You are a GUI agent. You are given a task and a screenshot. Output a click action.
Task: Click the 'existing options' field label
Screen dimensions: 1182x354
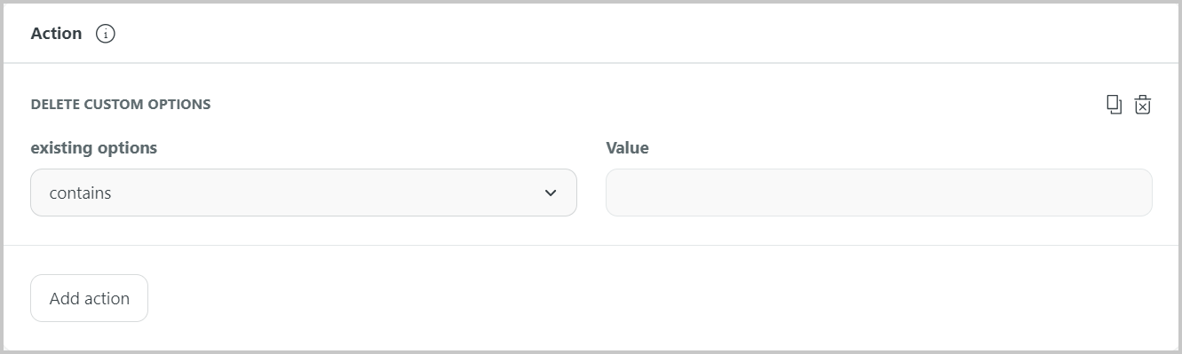tap(94, 148)
